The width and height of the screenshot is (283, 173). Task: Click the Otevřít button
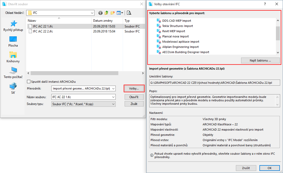(x=134, y=97)
